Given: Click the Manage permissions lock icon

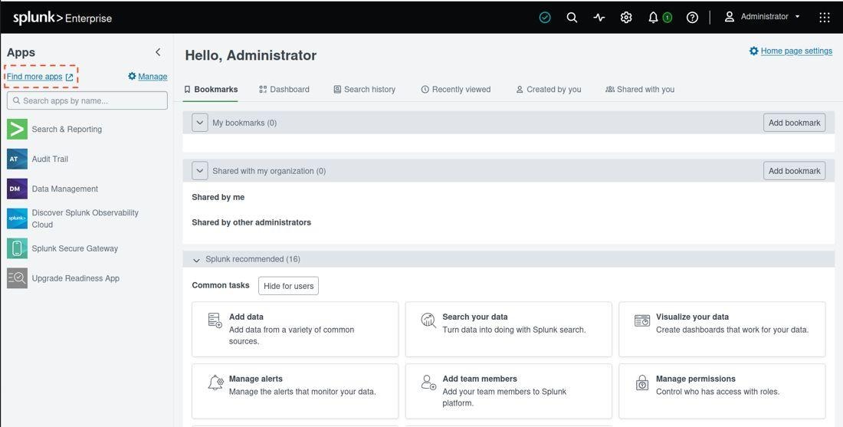Looking at the screenshot, I should 642,383.
